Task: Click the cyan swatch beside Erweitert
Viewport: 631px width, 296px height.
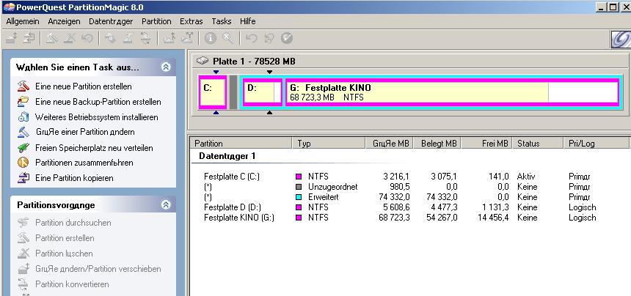Action: click(299, 197)
